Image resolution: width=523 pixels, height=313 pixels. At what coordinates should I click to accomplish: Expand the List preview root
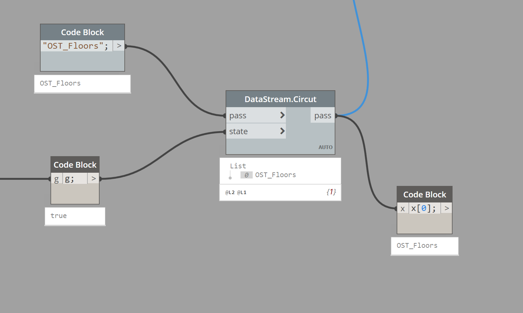(x=238, y=166)
